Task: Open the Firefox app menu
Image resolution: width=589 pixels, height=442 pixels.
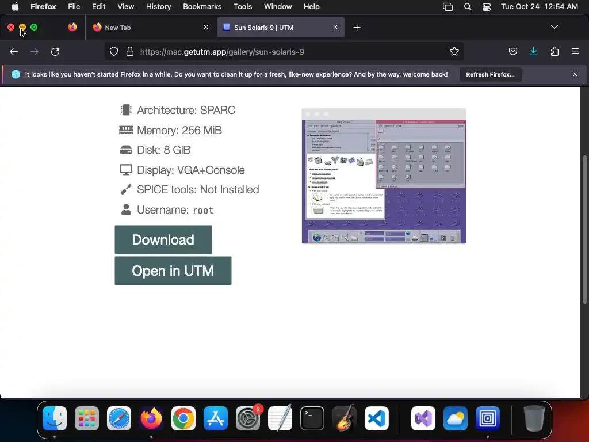Action: pos(43,6)
